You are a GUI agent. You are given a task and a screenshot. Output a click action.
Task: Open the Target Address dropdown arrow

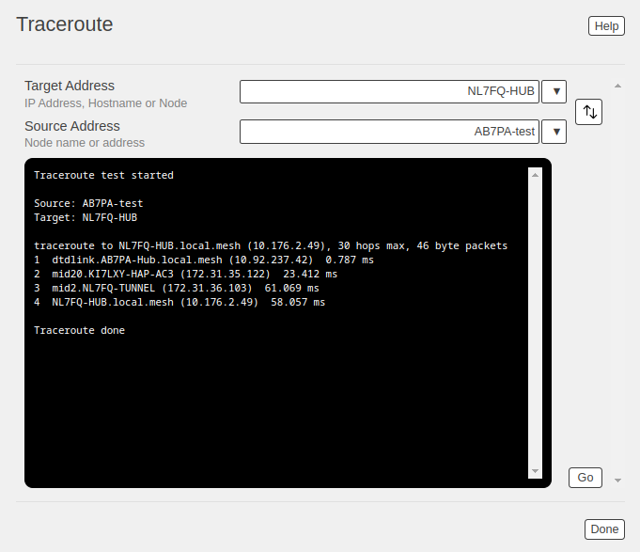point(554,91)
